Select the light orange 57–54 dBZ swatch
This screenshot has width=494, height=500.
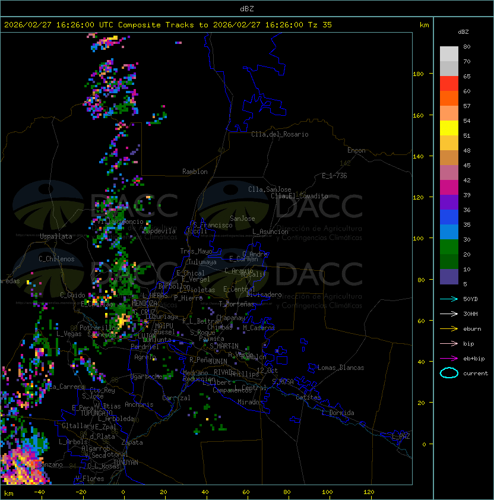[449, 113]
